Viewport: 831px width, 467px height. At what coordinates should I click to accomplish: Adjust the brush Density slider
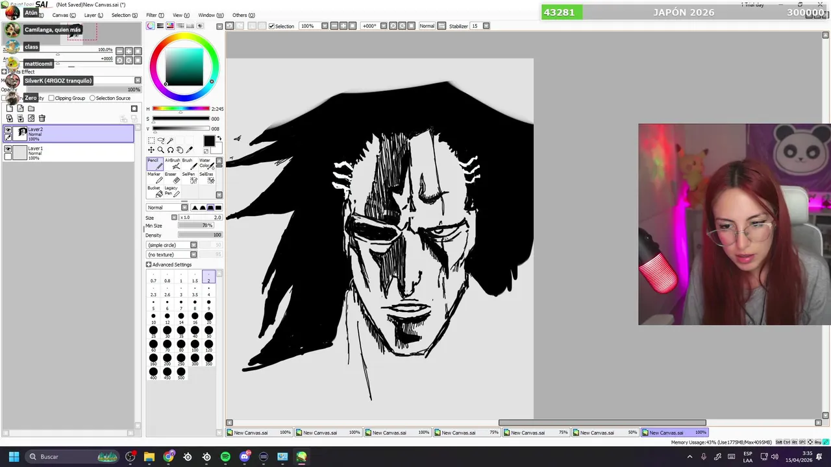tap(200, 235)
